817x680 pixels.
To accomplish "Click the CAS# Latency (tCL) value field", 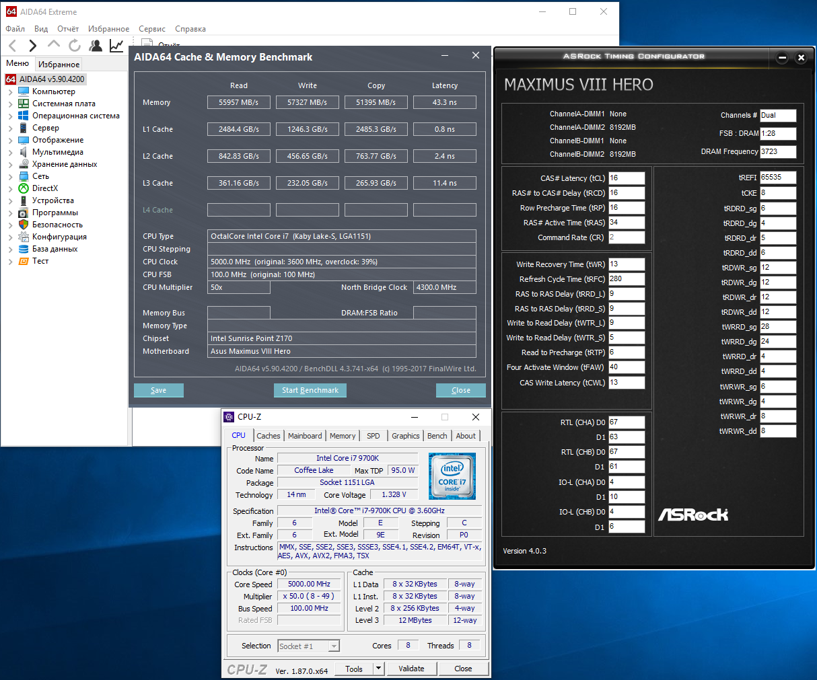I will point(626,178).
